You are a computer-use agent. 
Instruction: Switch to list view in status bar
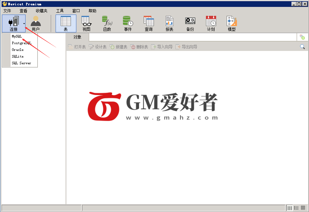pos(296,208)
